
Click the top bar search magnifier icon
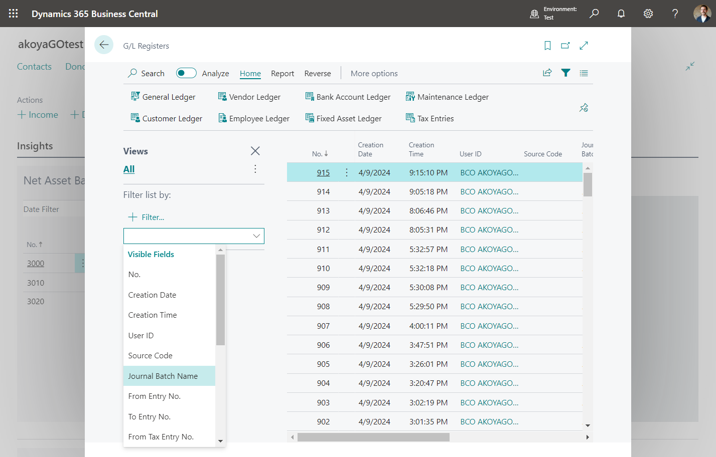(594, 14)
